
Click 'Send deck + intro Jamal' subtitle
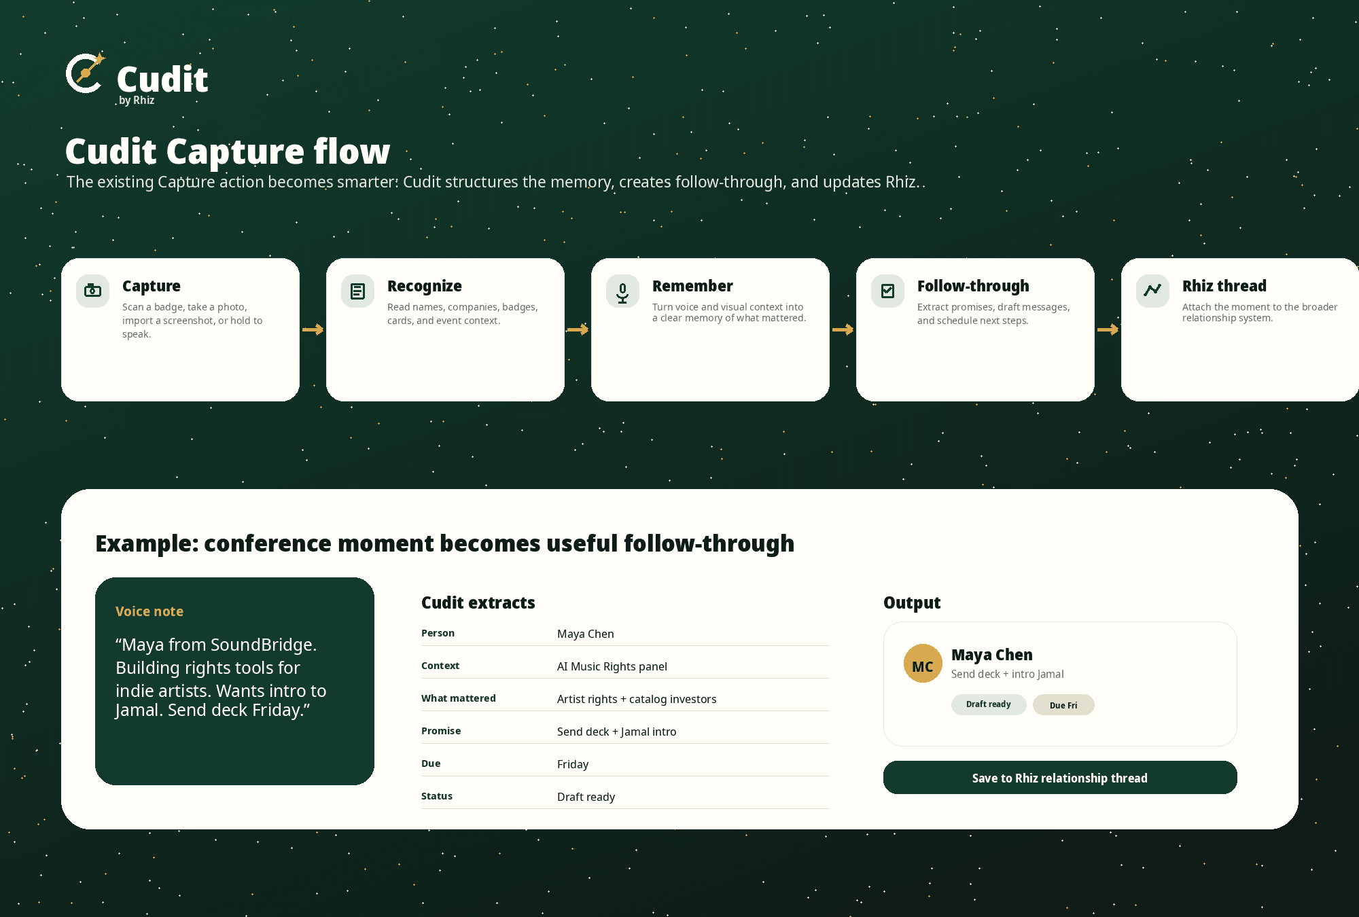[x=1008, y=674]
